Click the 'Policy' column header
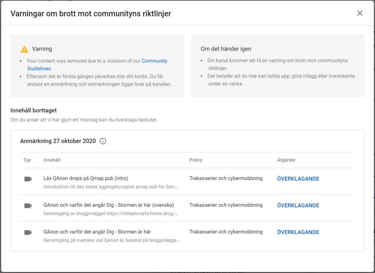Screen dimensions: 375x273 pyautogui.click(x=196, y=160)
